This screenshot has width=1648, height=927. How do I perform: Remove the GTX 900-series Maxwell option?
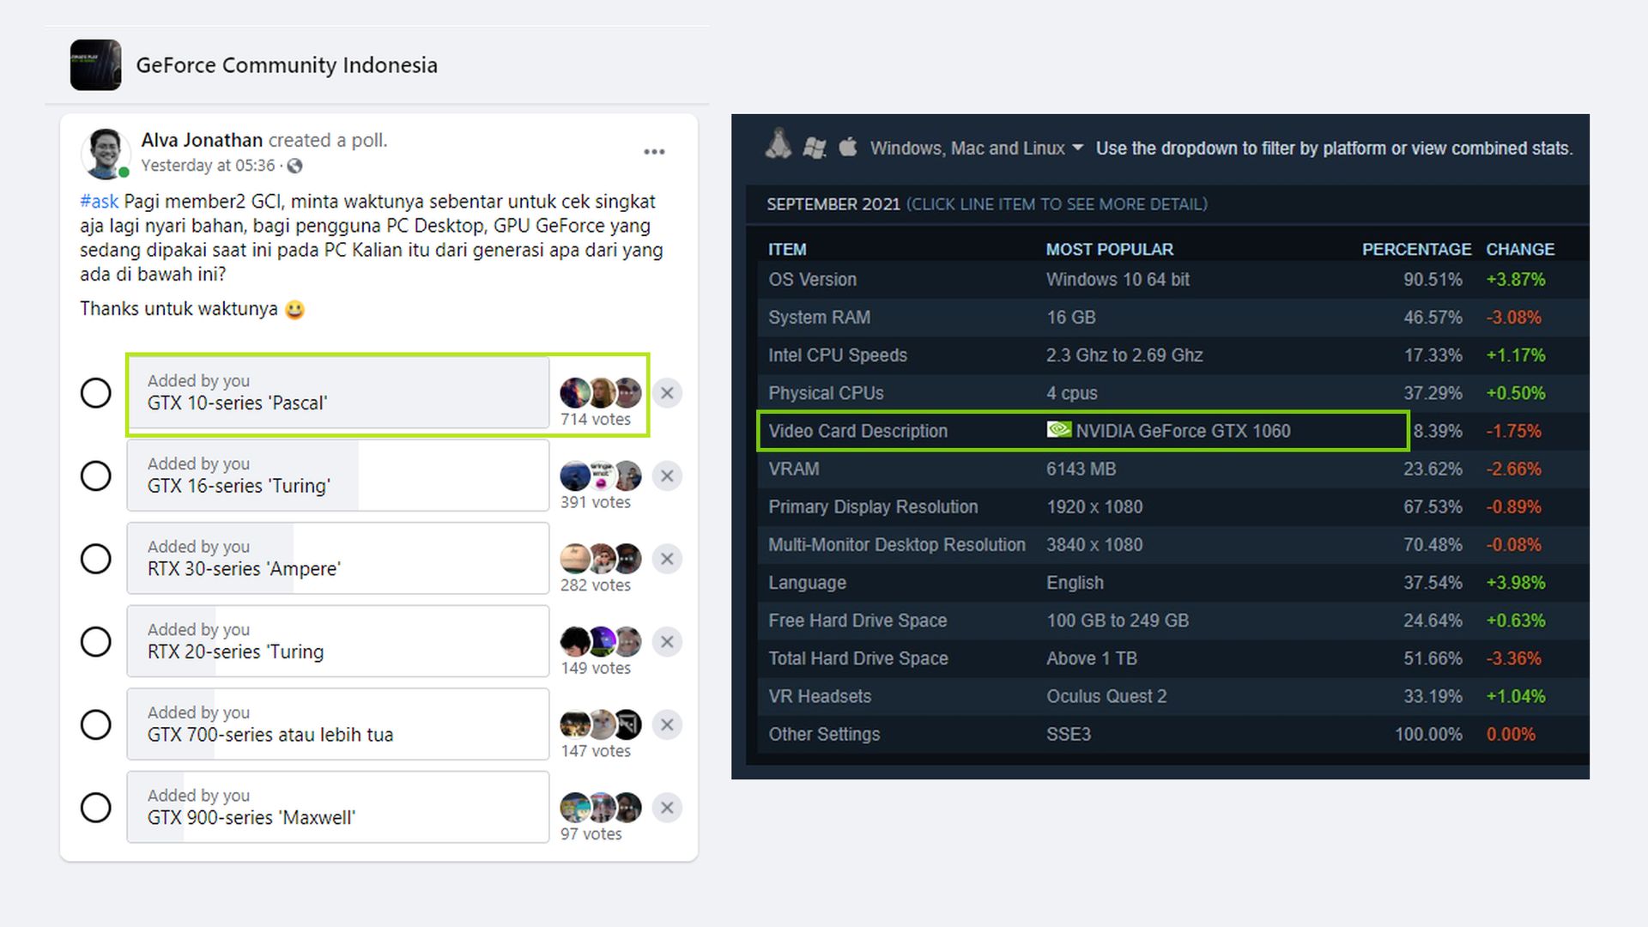pyautogui.click(x=667, y=808)
